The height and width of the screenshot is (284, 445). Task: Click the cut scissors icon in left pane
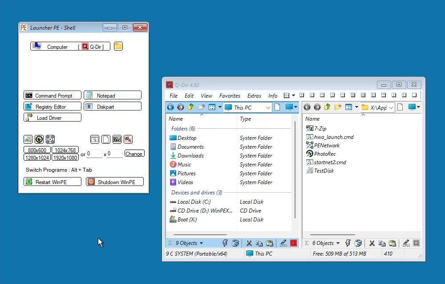pyautogui.click(x=249, y=243)
